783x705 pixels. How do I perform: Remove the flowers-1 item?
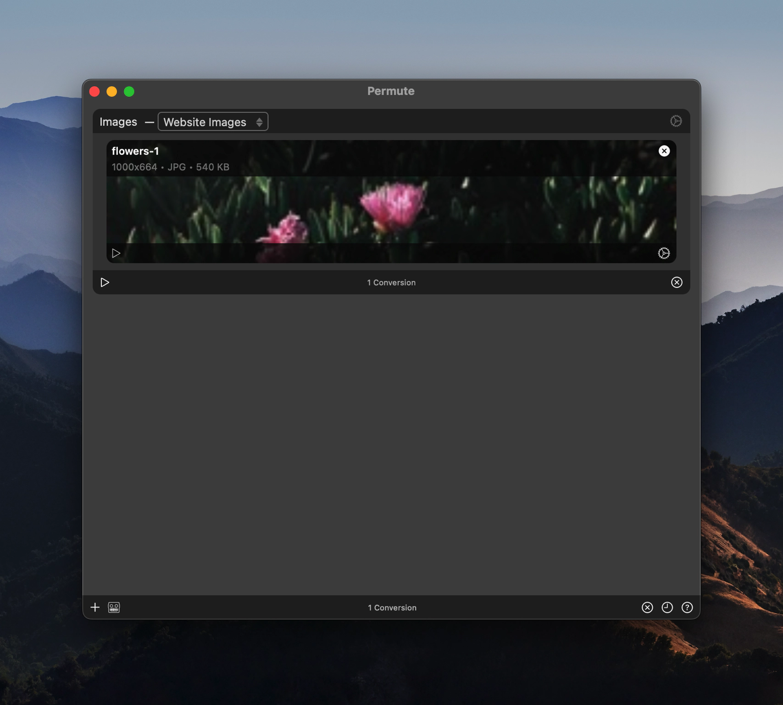[x=664, y=151]
